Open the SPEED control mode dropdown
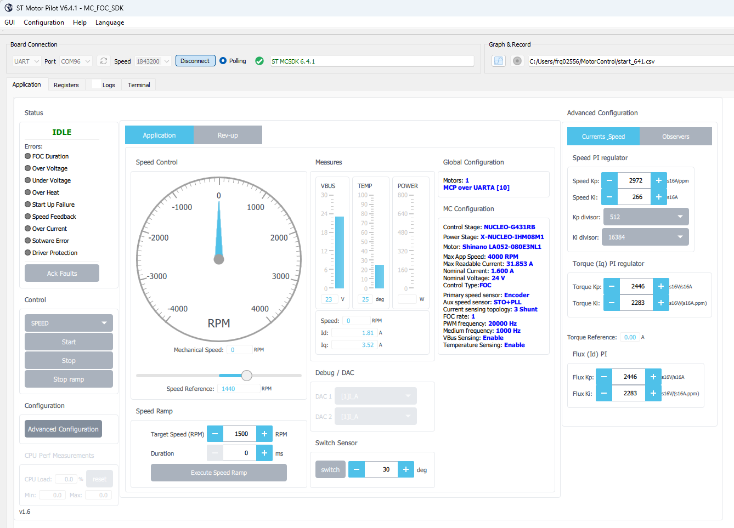 69,323
